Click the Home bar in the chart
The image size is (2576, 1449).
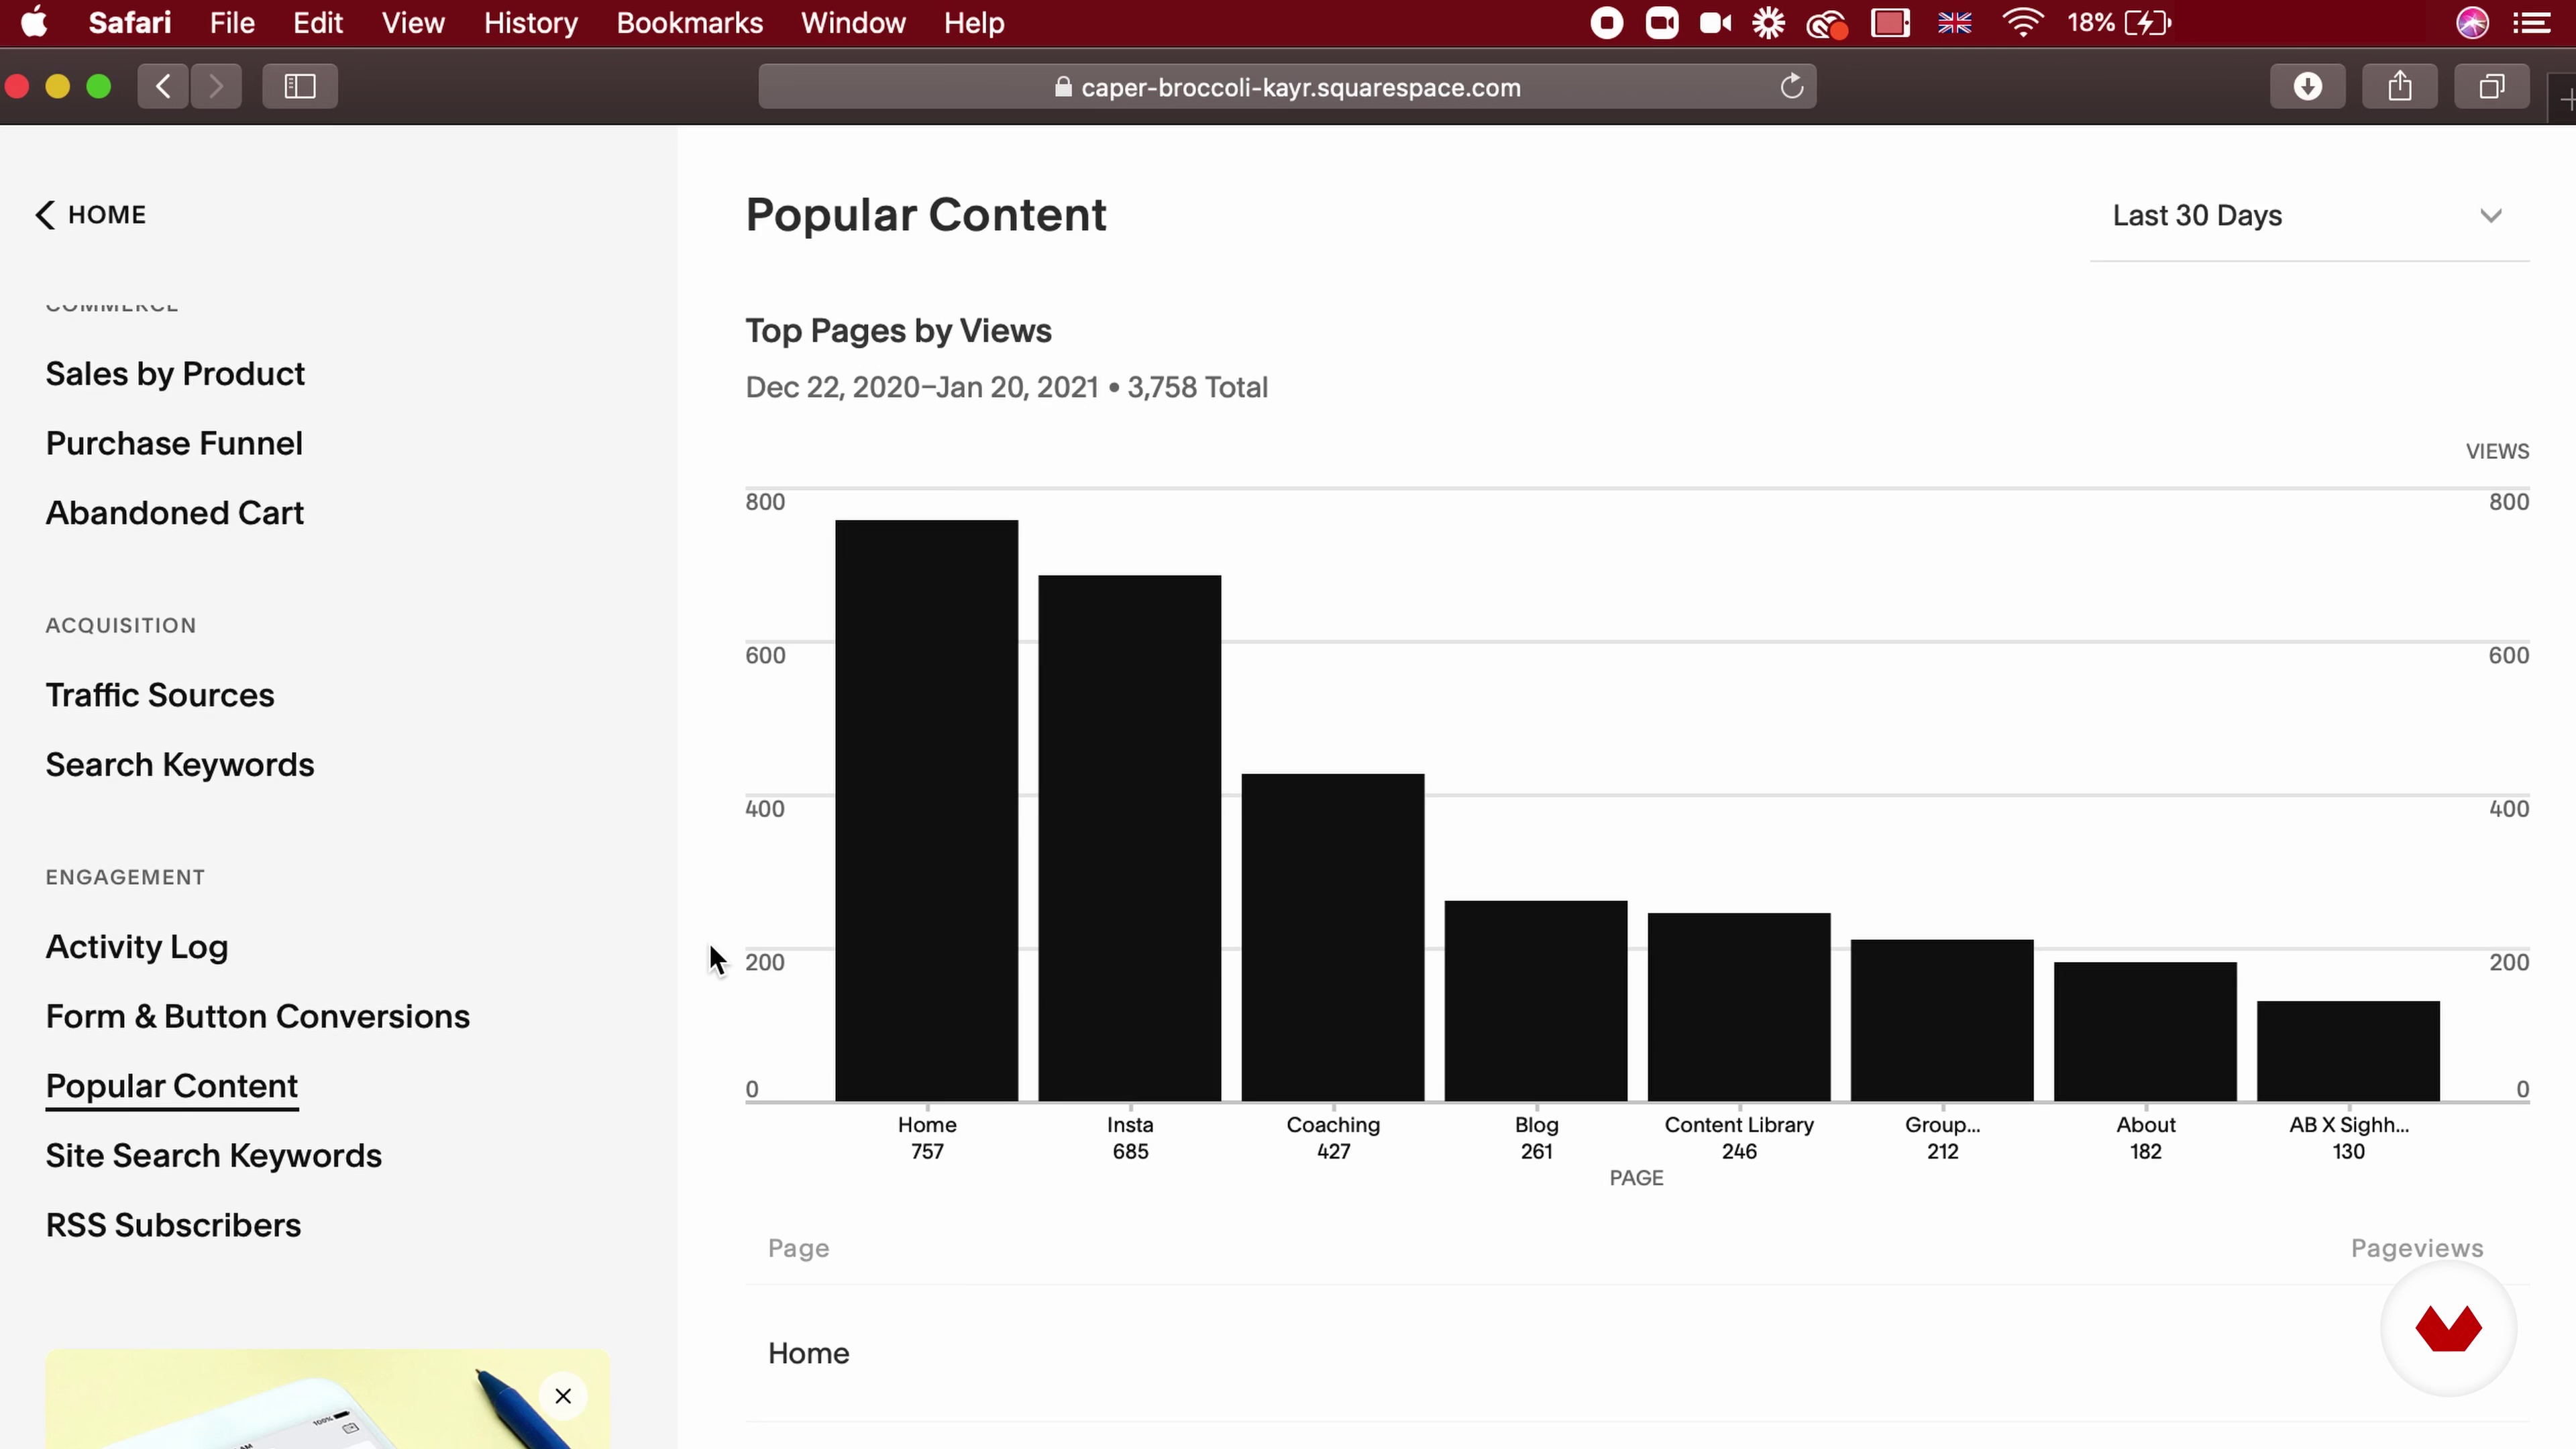pos(927,810)
